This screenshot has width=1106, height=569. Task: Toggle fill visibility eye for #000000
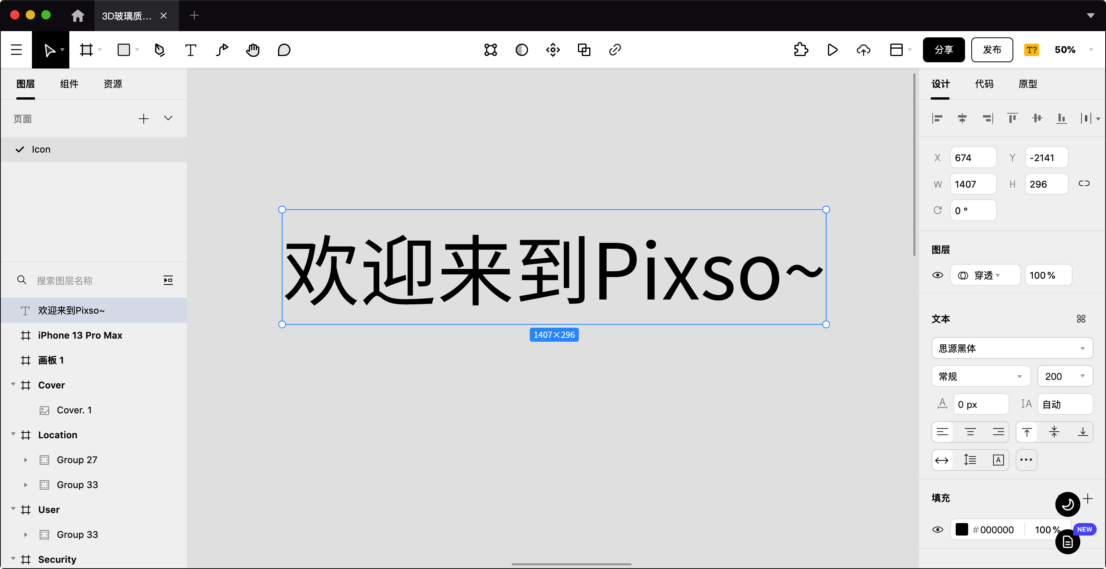click(938, 530)
